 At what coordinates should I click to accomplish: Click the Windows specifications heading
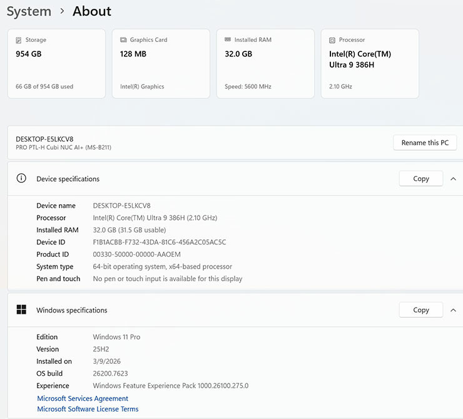[x=72, y=310]
